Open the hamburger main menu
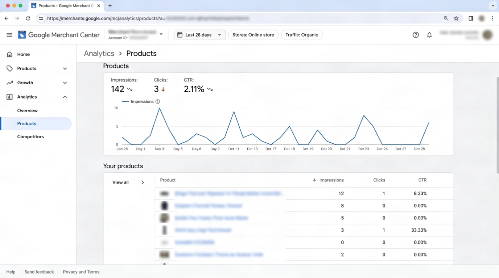The width and height of the screenshot is (499, 278). coord(9,35)
